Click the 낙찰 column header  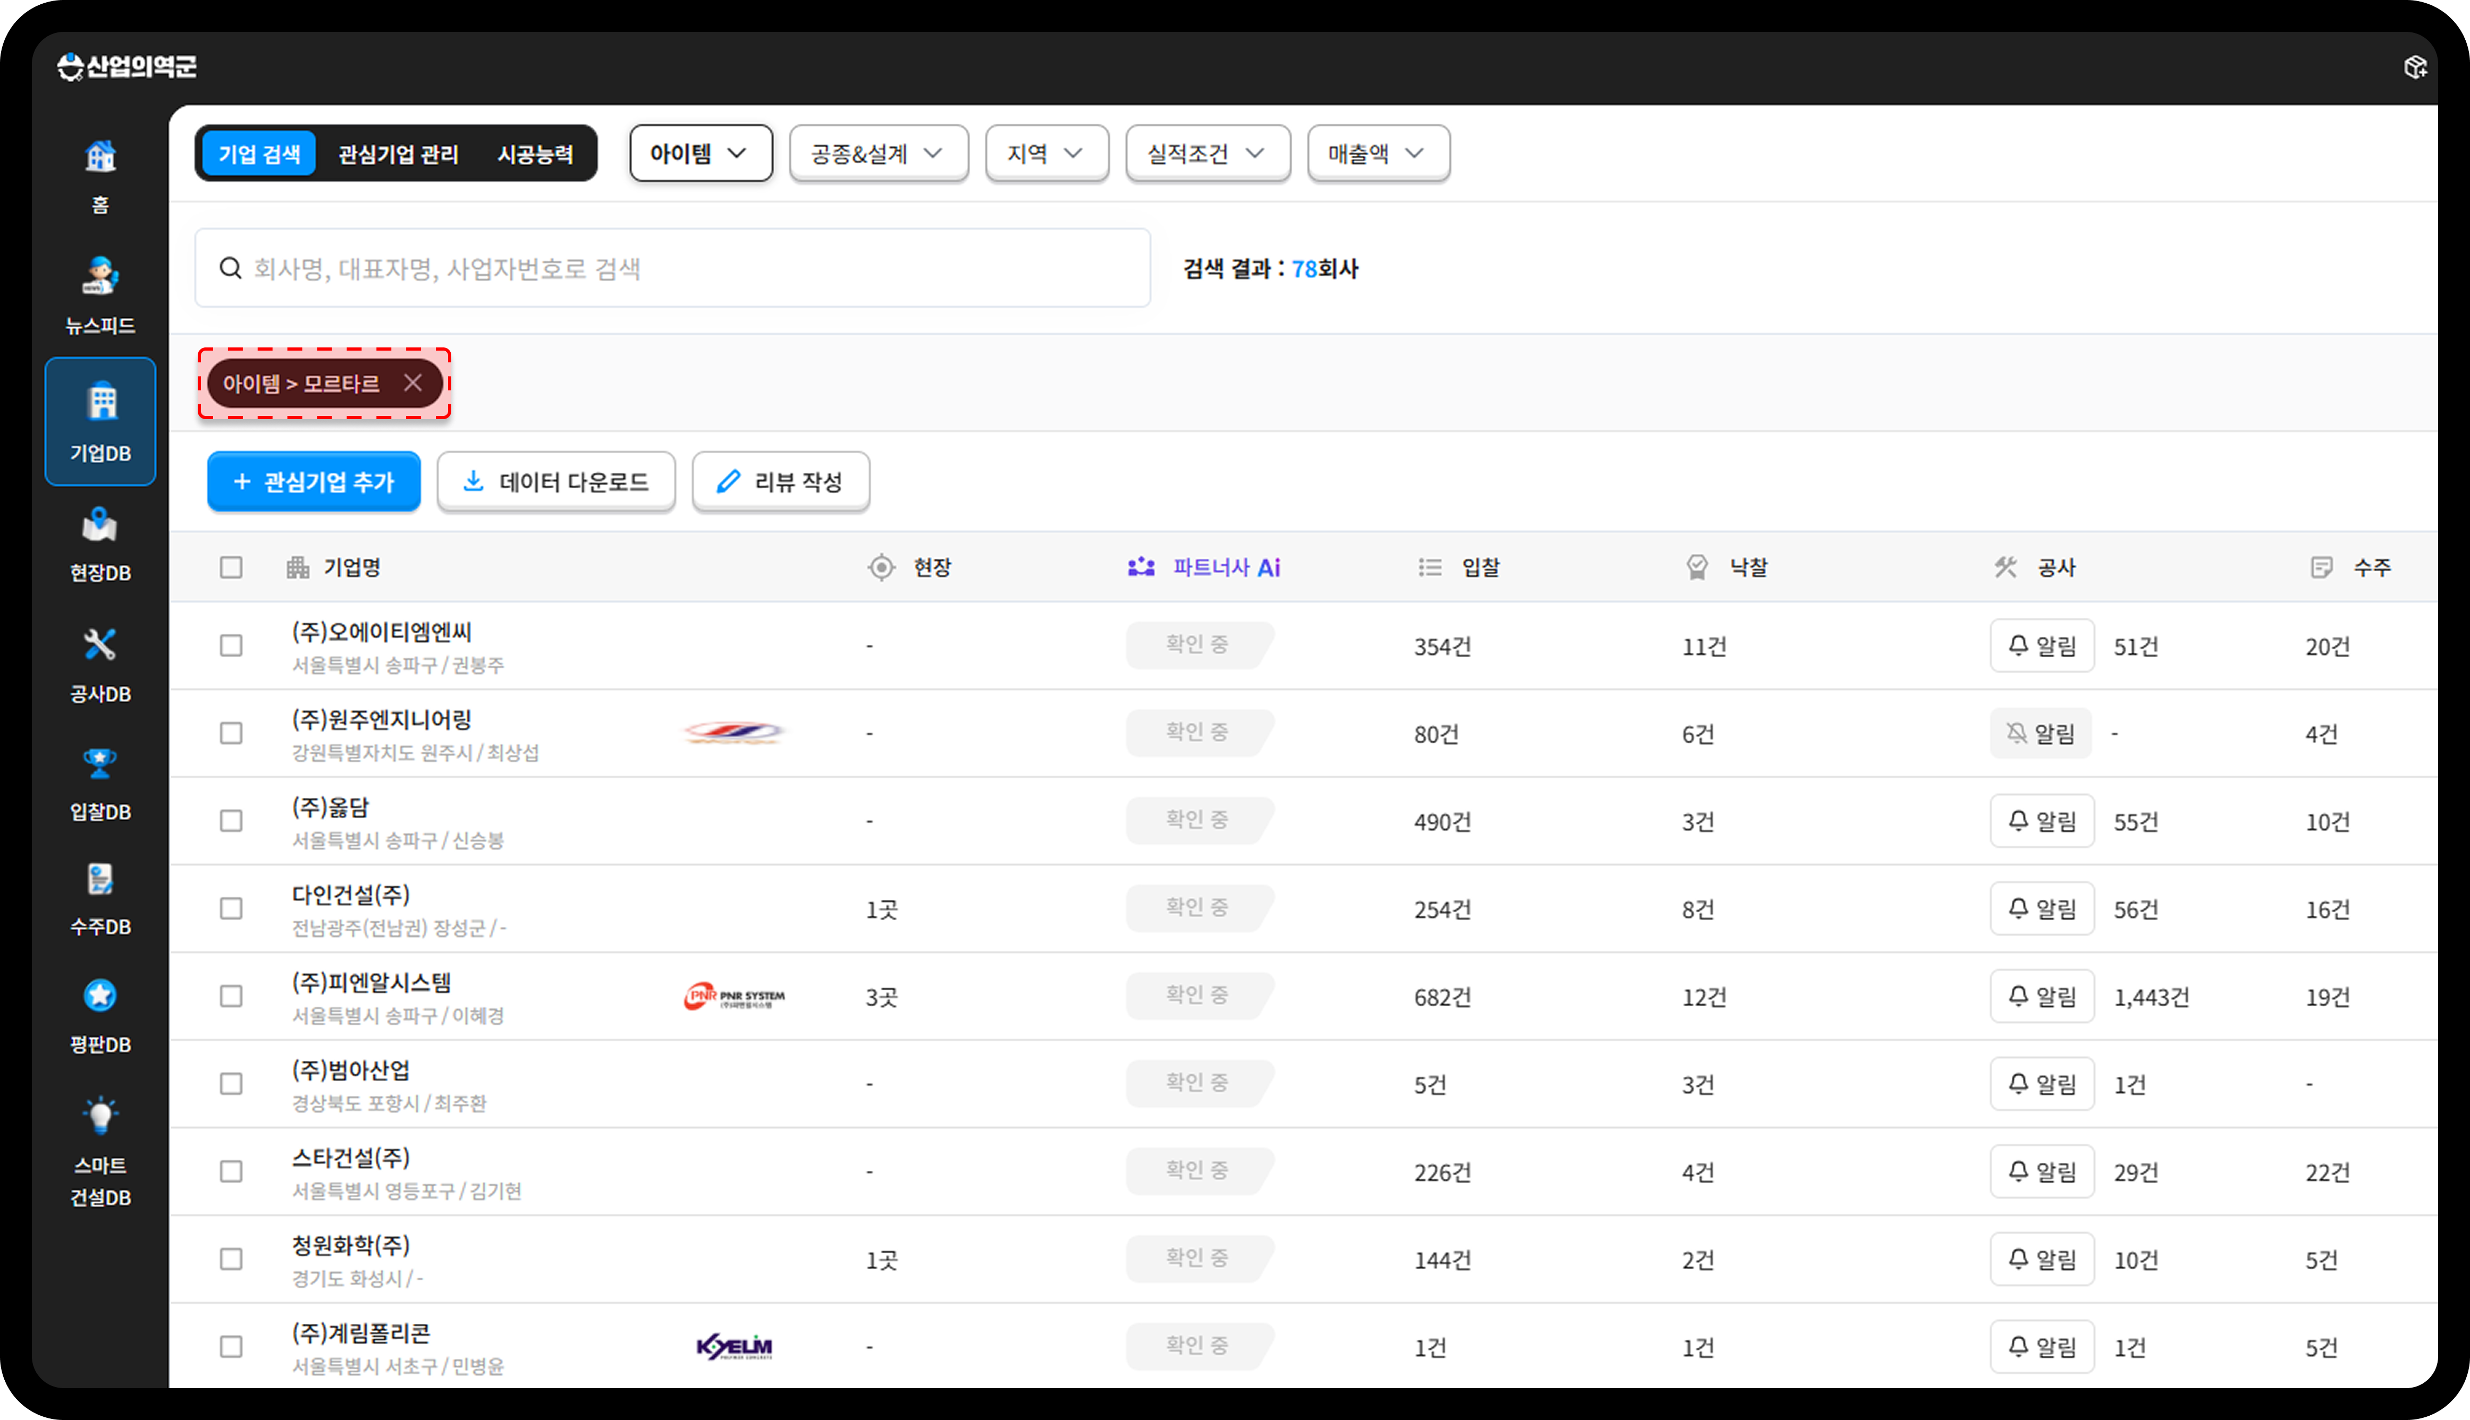point(1726,567)
